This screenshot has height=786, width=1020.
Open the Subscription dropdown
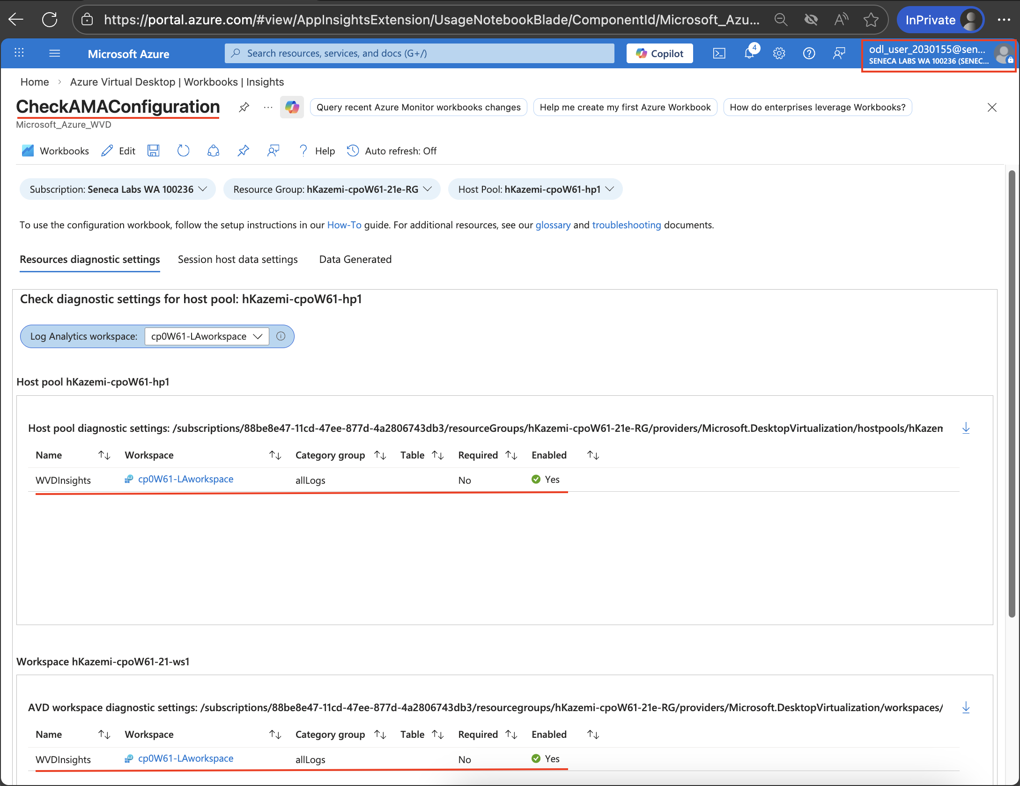(118, 189)
